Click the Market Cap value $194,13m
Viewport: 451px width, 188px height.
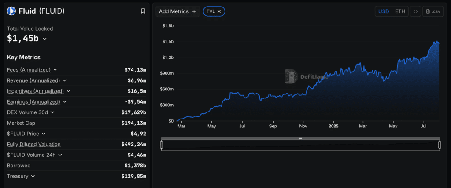pos(134,123)
